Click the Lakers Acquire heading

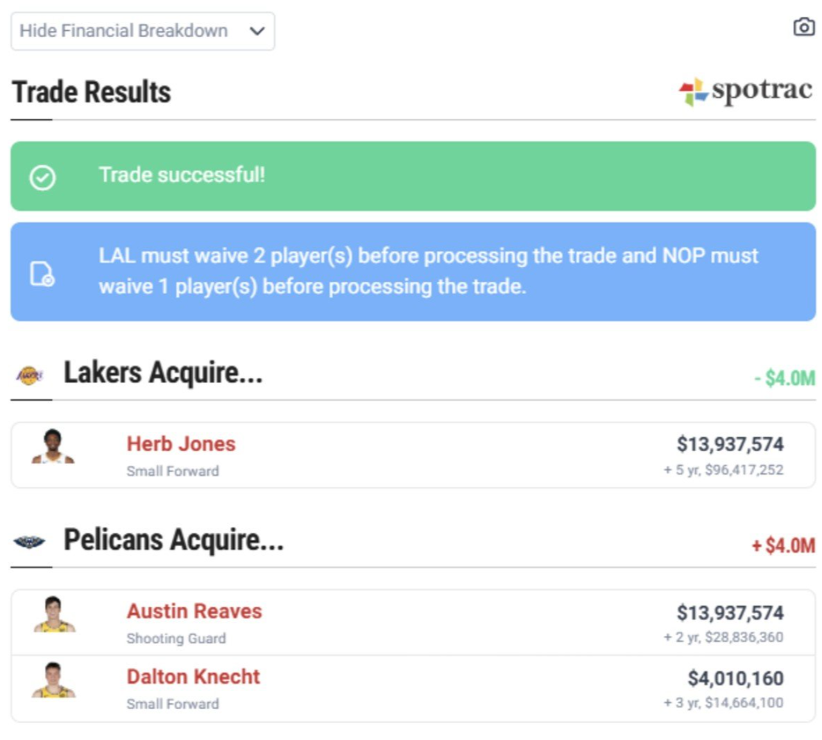(x=163, y=373)
